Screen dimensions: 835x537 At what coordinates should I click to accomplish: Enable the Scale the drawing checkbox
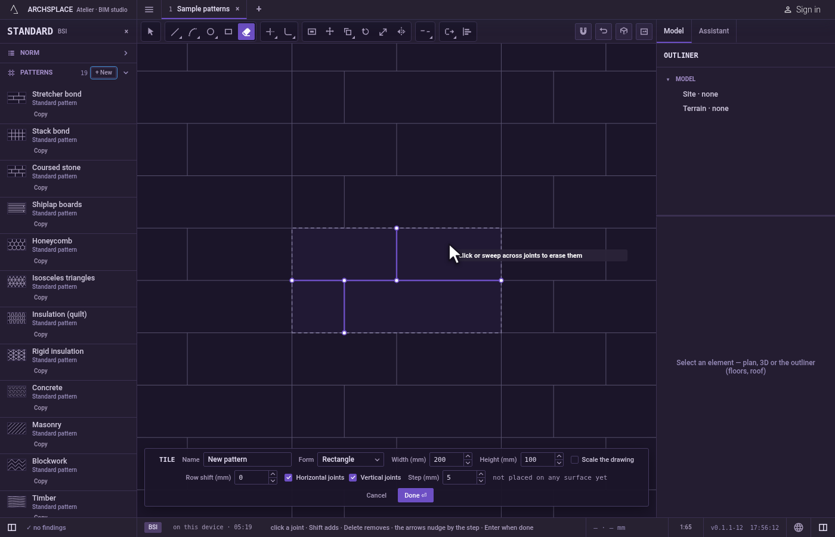point(575,459)
